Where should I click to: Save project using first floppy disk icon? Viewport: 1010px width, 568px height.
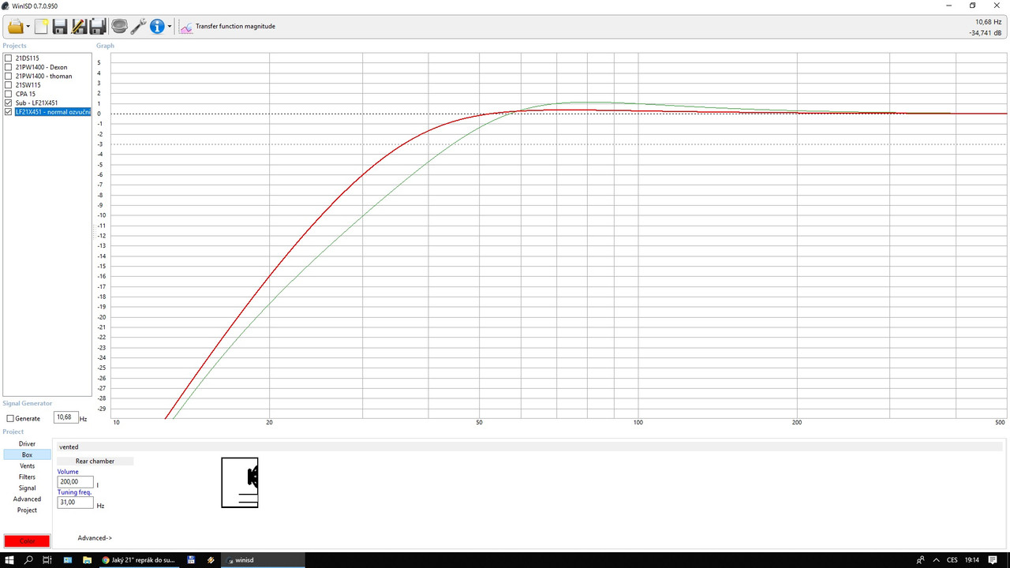tap(60, 27)
